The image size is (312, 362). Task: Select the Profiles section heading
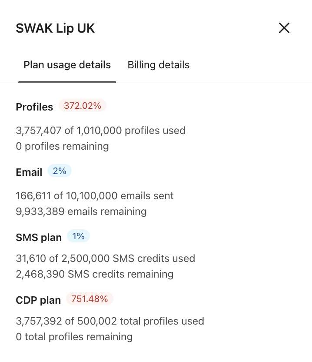pyautogui.click(x=34, y=107)
